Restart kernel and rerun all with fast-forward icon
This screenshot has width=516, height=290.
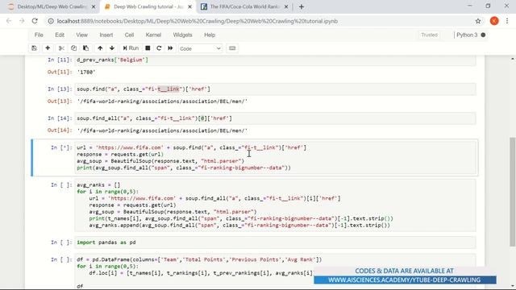click(x=170, y=48)
